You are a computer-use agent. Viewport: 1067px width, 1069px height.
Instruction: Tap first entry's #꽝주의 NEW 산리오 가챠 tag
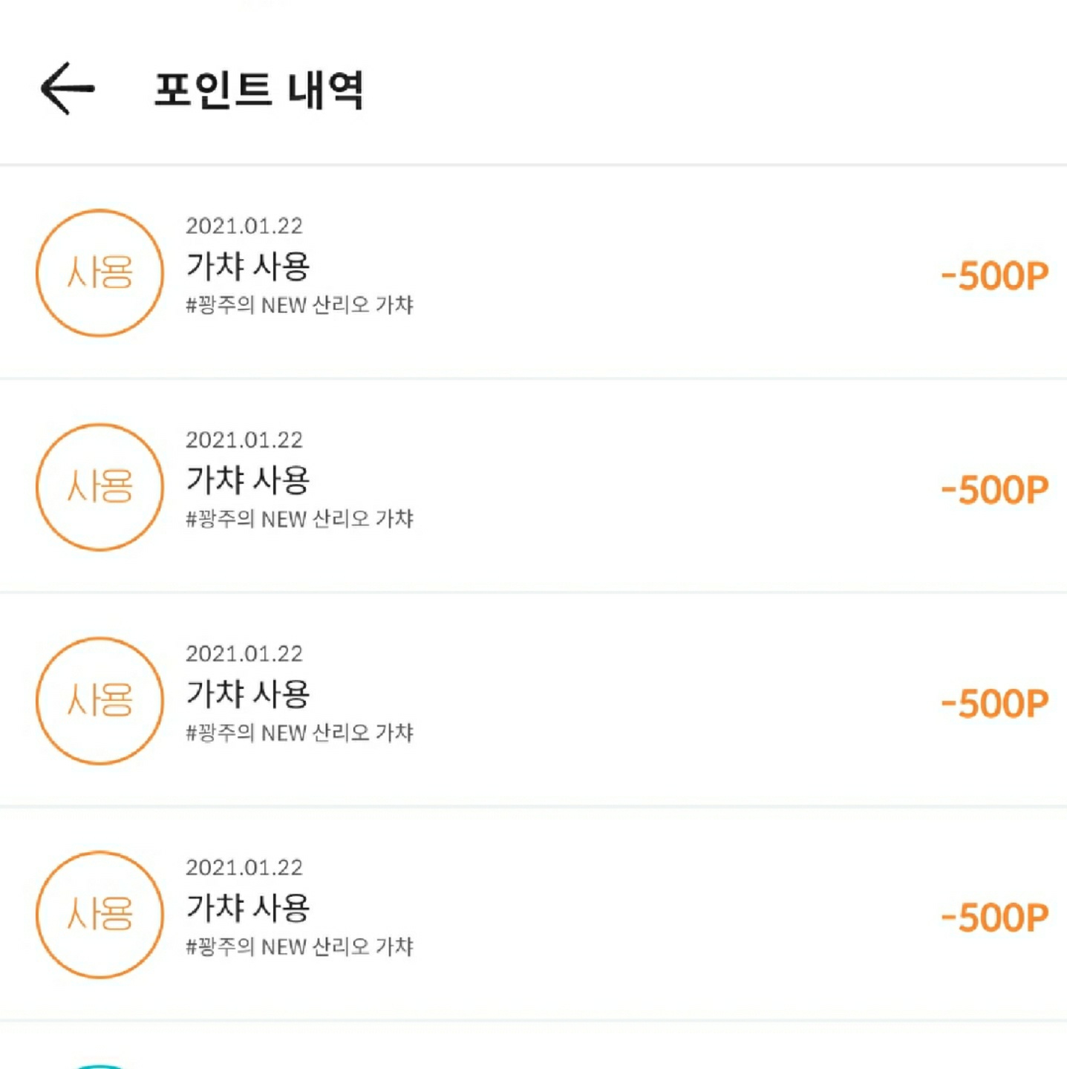tap(299, 305)
